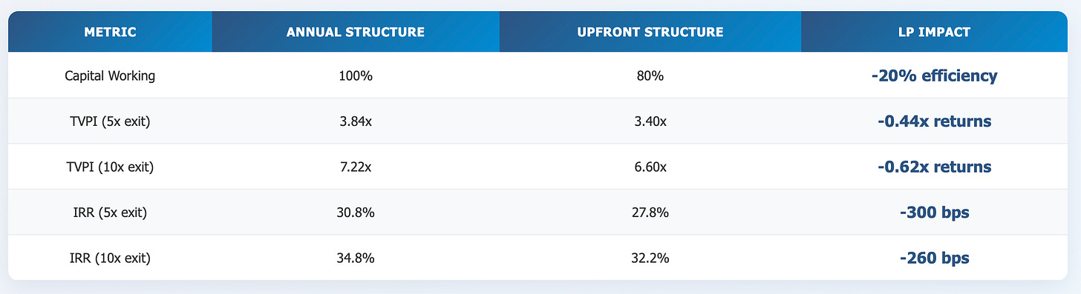Screen dimensions: 1081x294
Task: Select the TVPI (5x exit) row label
Action: 110,121
